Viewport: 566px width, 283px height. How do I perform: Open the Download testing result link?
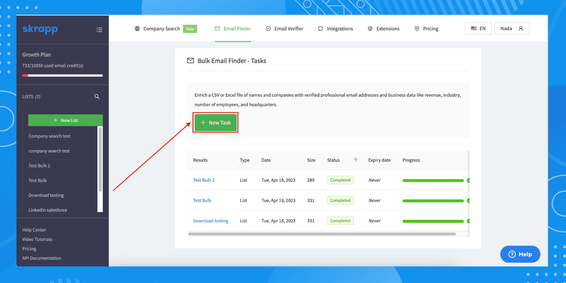click(211, 221)
